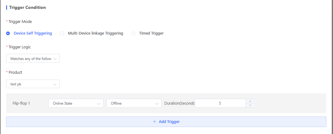Click the chevron icon beside test pk
Image resolution: width=333 pixels, height=134 pixels.
(x=55, y=84)
